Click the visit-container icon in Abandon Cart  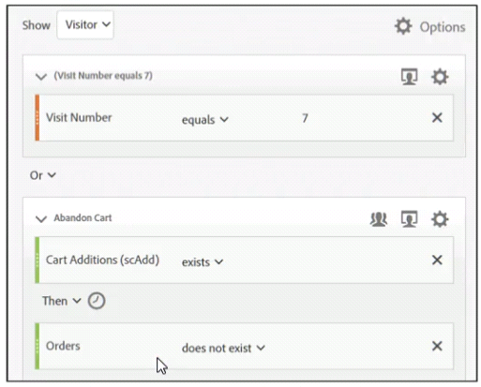pyautogui.click(x=409, y=219)
